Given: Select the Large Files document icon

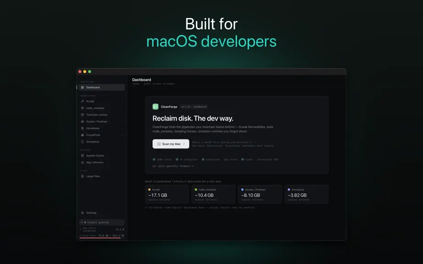Looking at the screenshot, I should (83, 176).
